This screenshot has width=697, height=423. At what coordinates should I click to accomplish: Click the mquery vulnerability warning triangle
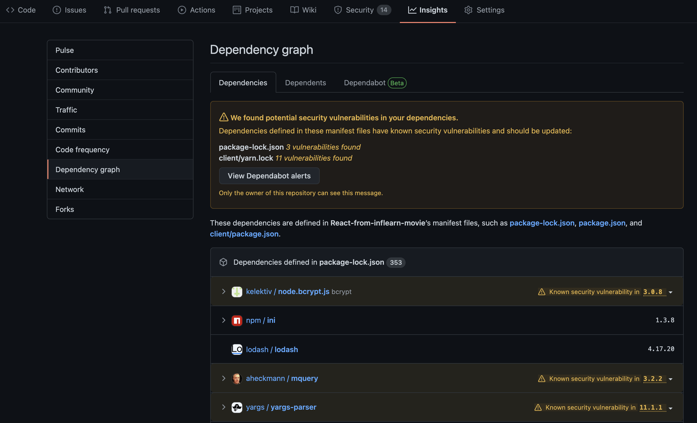pyautogui.click(x=541, y=379)
